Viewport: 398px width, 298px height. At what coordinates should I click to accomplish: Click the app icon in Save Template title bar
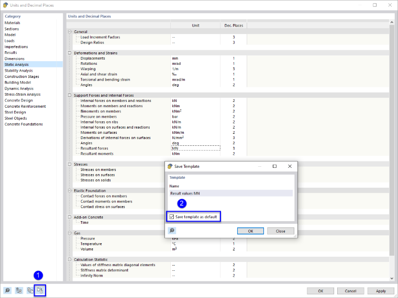click(170, 166)
